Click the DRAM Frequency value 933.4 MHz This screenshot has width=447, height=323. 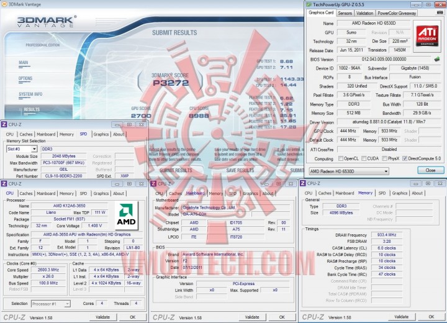click(387, 235)
